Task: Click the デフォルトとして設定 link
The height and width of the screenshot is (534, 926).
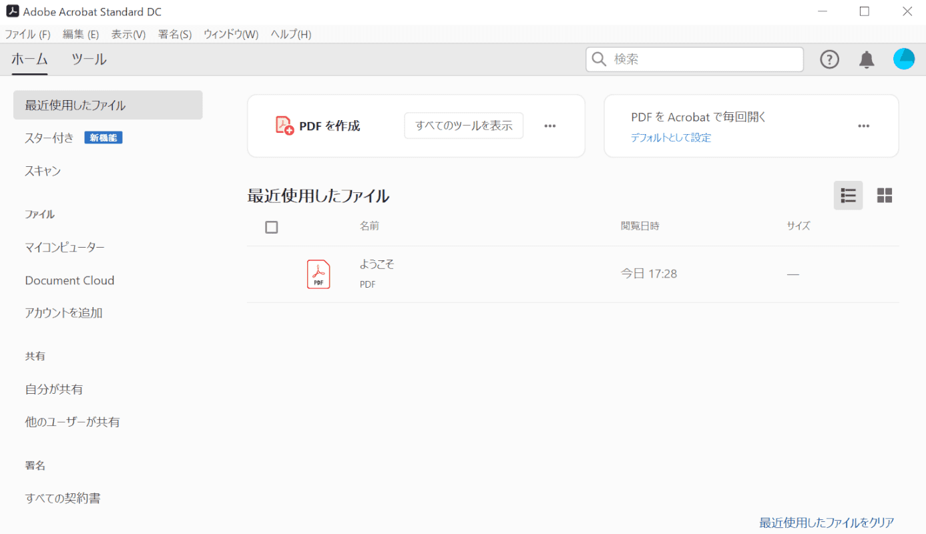Action: point(671,138)
